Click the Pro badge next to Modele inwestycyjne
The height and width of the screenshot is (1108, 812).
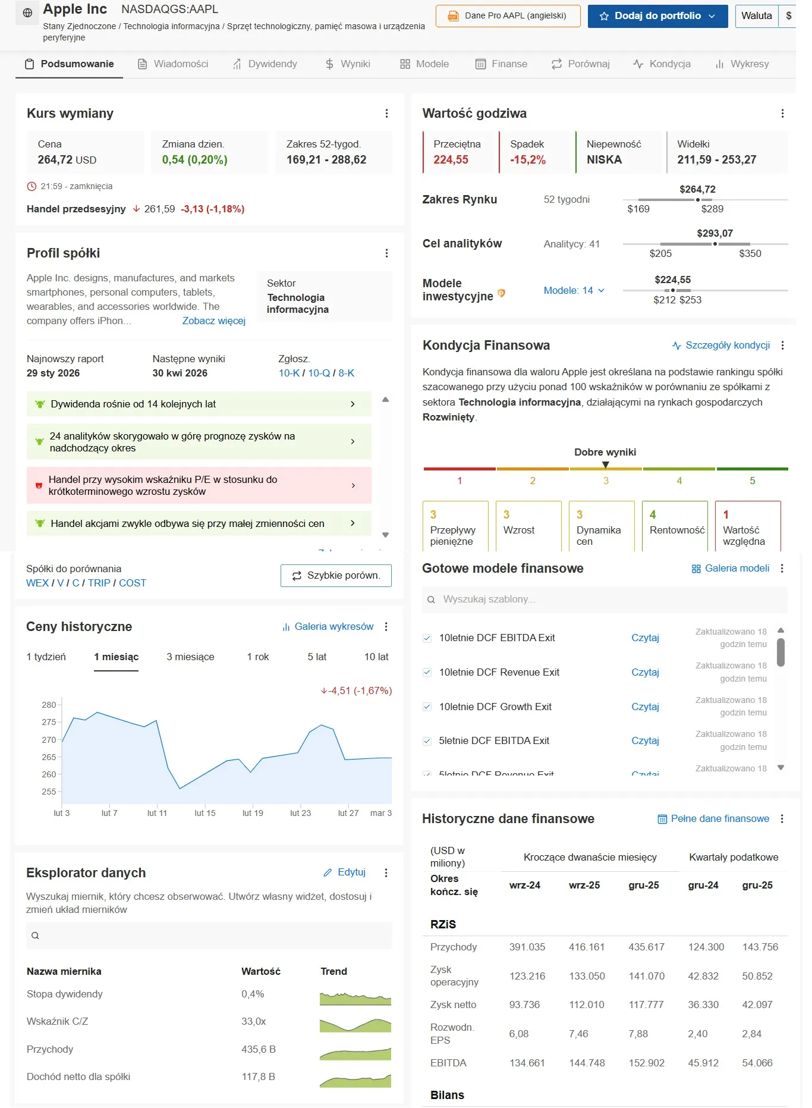click(x=501, y=293)
